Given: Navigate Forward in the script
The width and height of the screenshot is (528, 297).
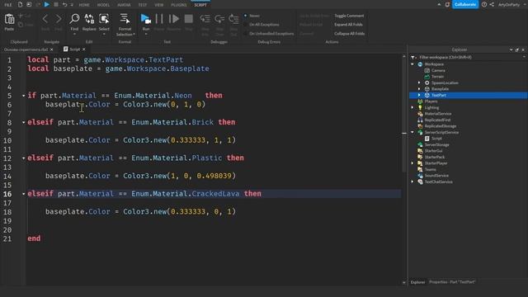Looking at the screenshot, I should [x=59, y=19].
